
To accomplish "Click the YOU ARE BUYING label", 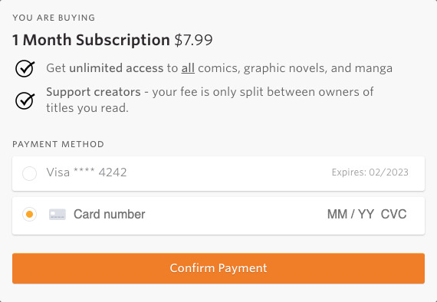I will (x=54, y=18).
